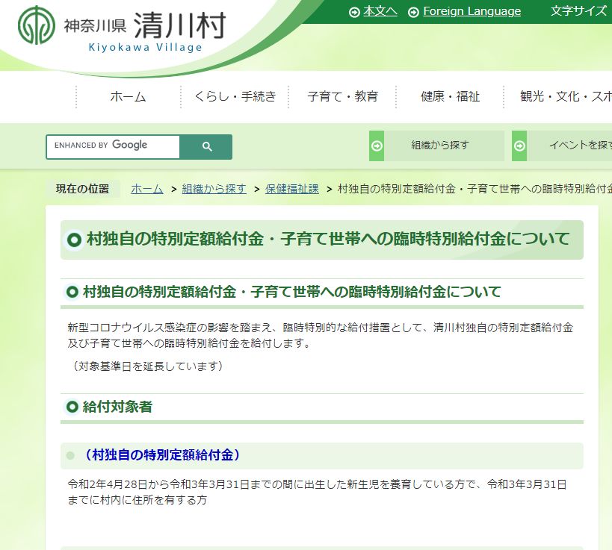
Task: Click the main page title heading
Action: 328,239
